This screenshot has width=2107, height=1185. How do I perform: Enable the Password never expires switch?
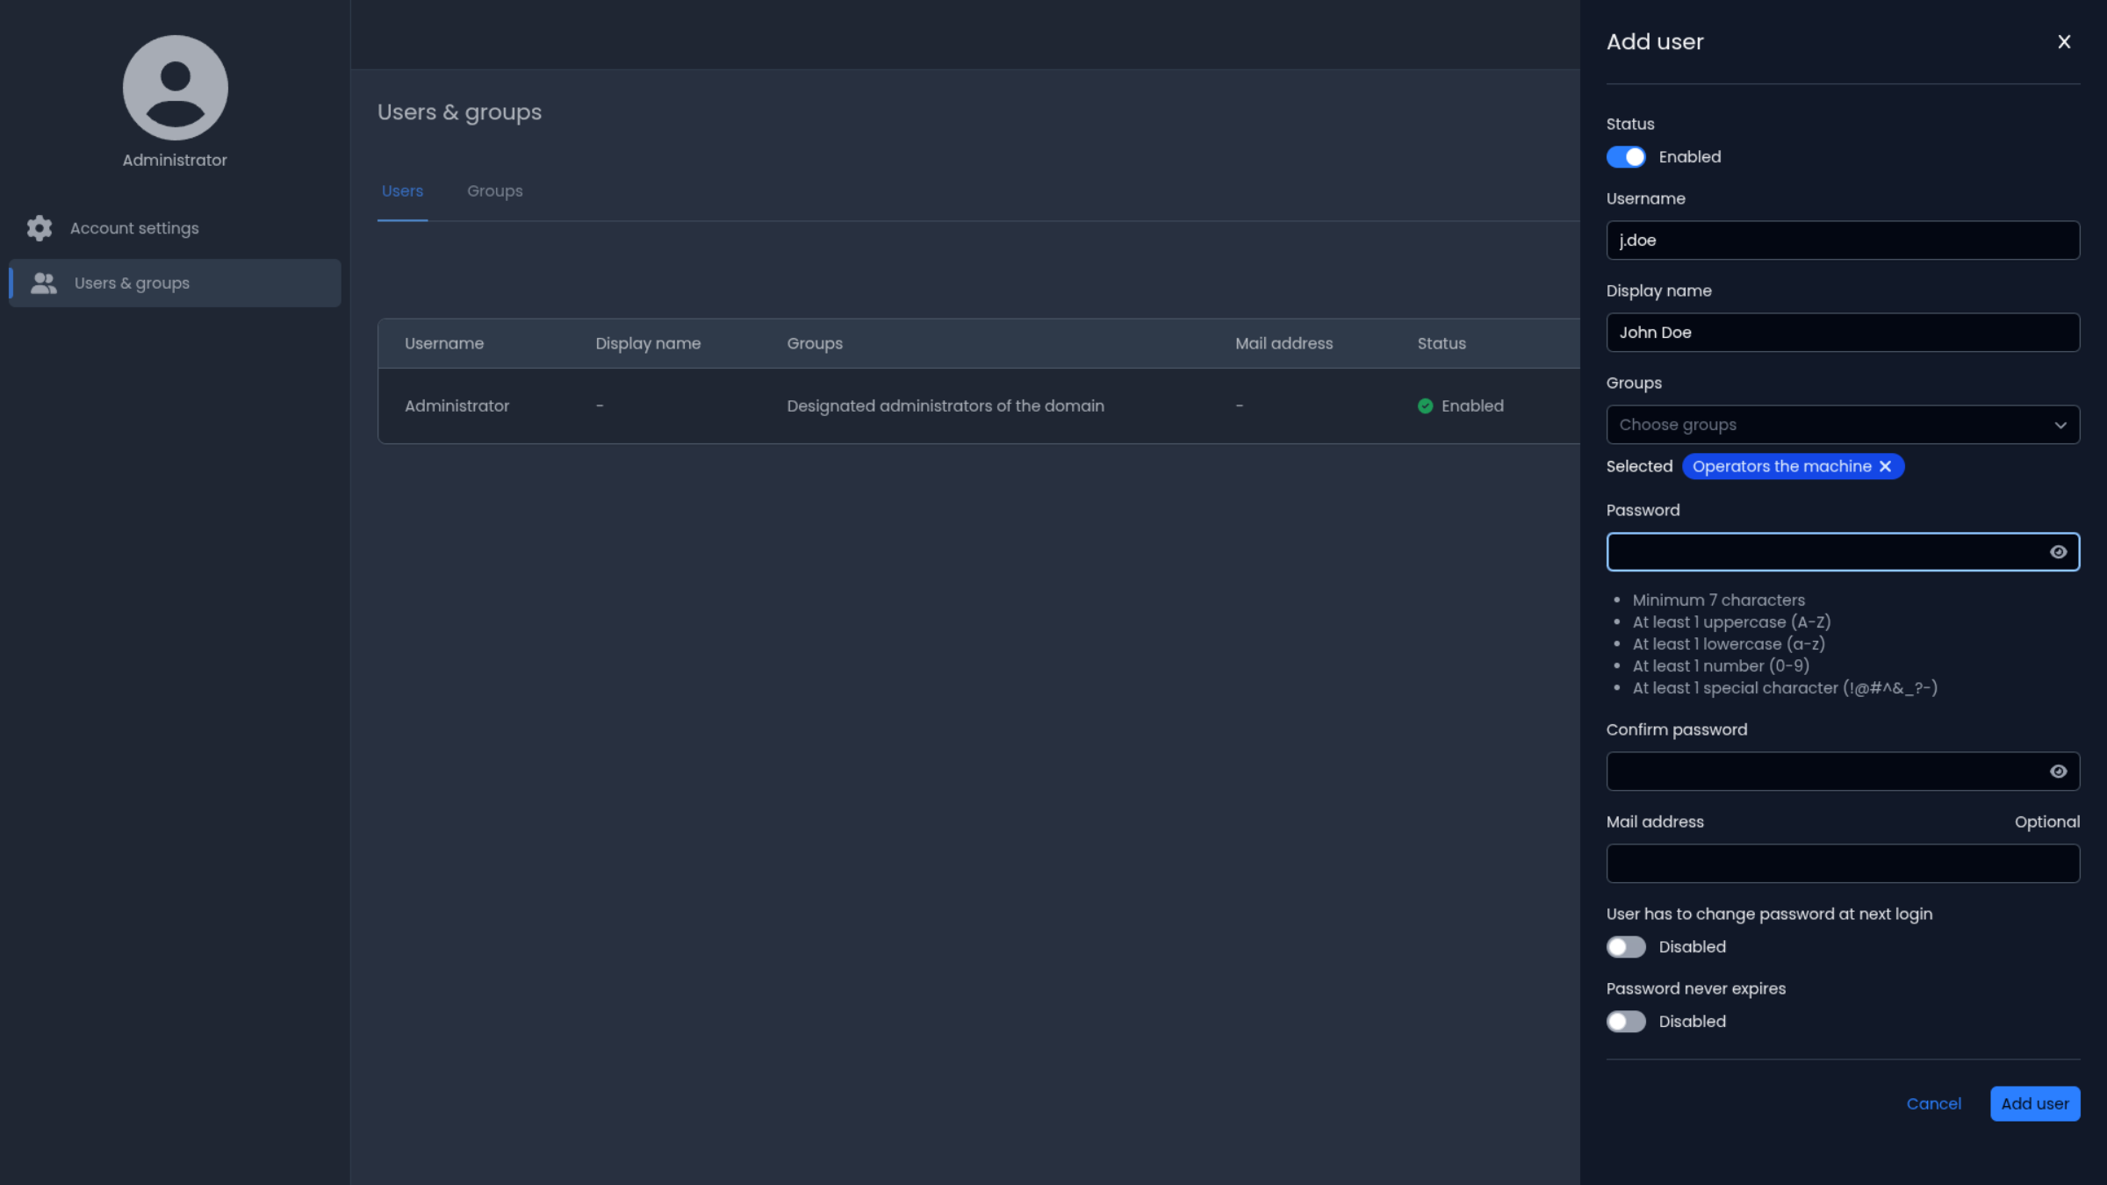[1626, 1022]
